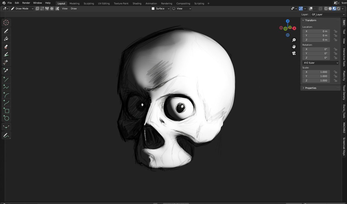Open the Screencast Keys sidebar tab
The height and width of the screenshot is (204, 347).
[x=344, y=146]
